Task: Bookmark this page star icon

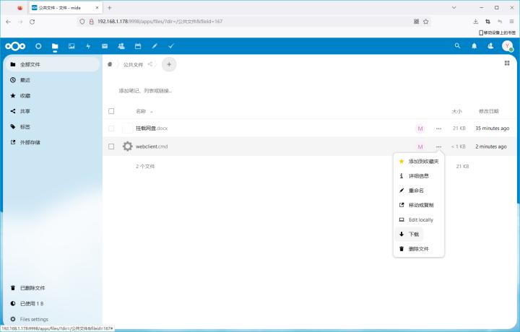Action: point(426,22)
